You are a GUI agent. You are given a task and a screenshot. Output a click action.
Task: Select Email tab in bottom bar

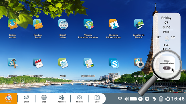26,99
